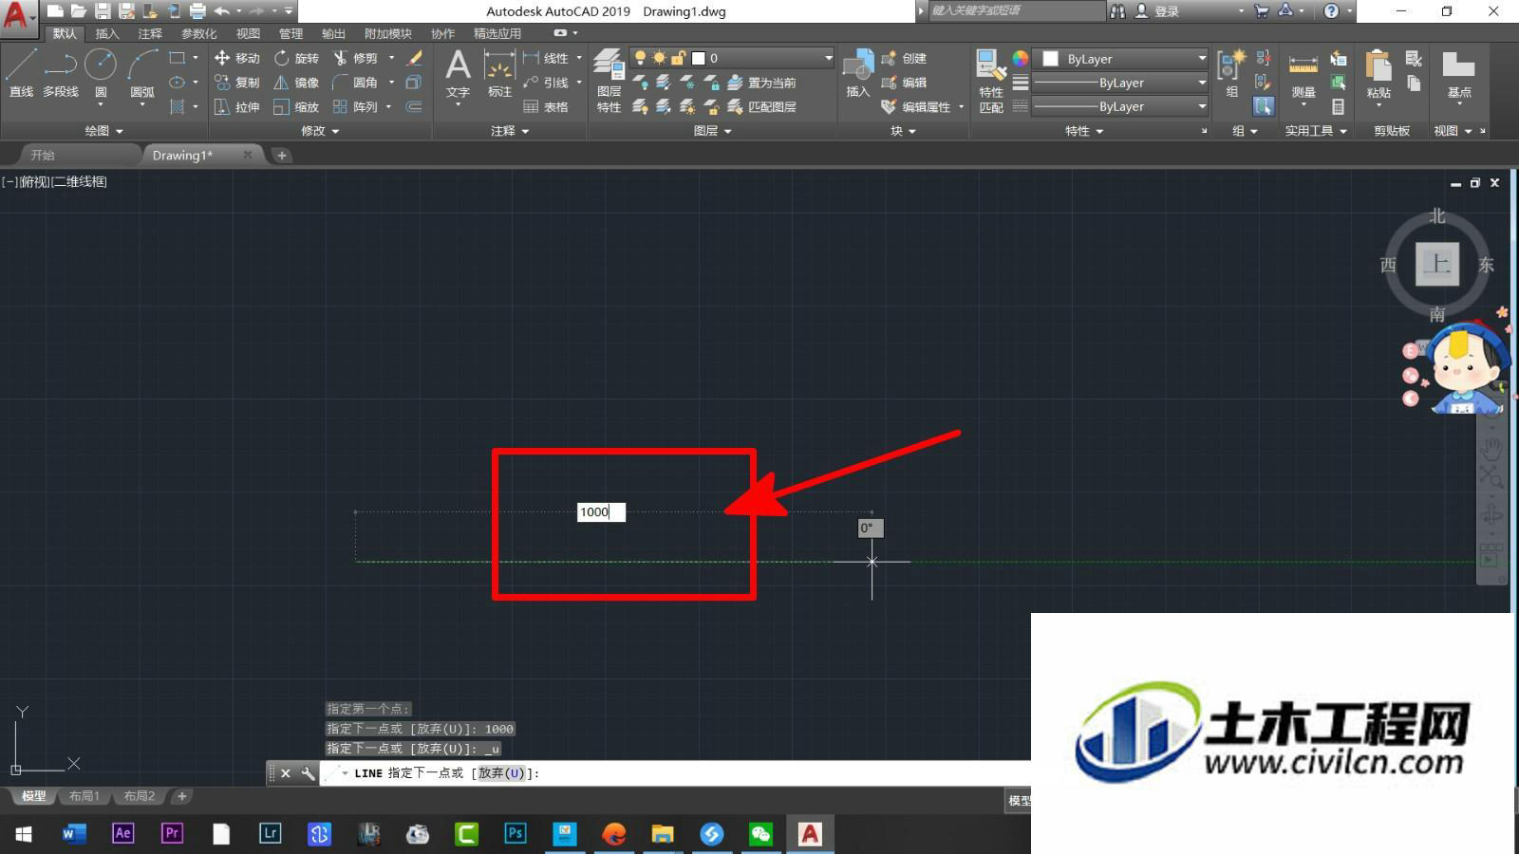Toggle 模型 model space status button
1519x854 pixels.
[x=1019, y=801]
